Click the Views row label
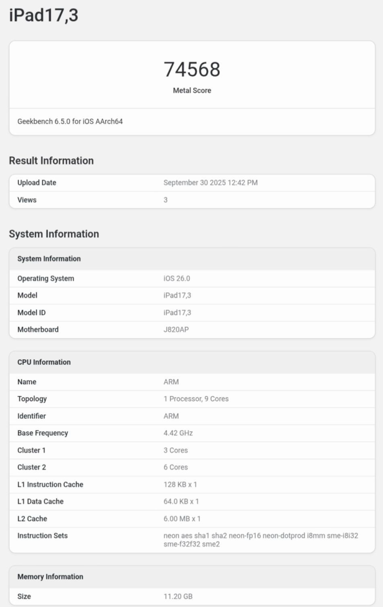 tap(27, 200)
